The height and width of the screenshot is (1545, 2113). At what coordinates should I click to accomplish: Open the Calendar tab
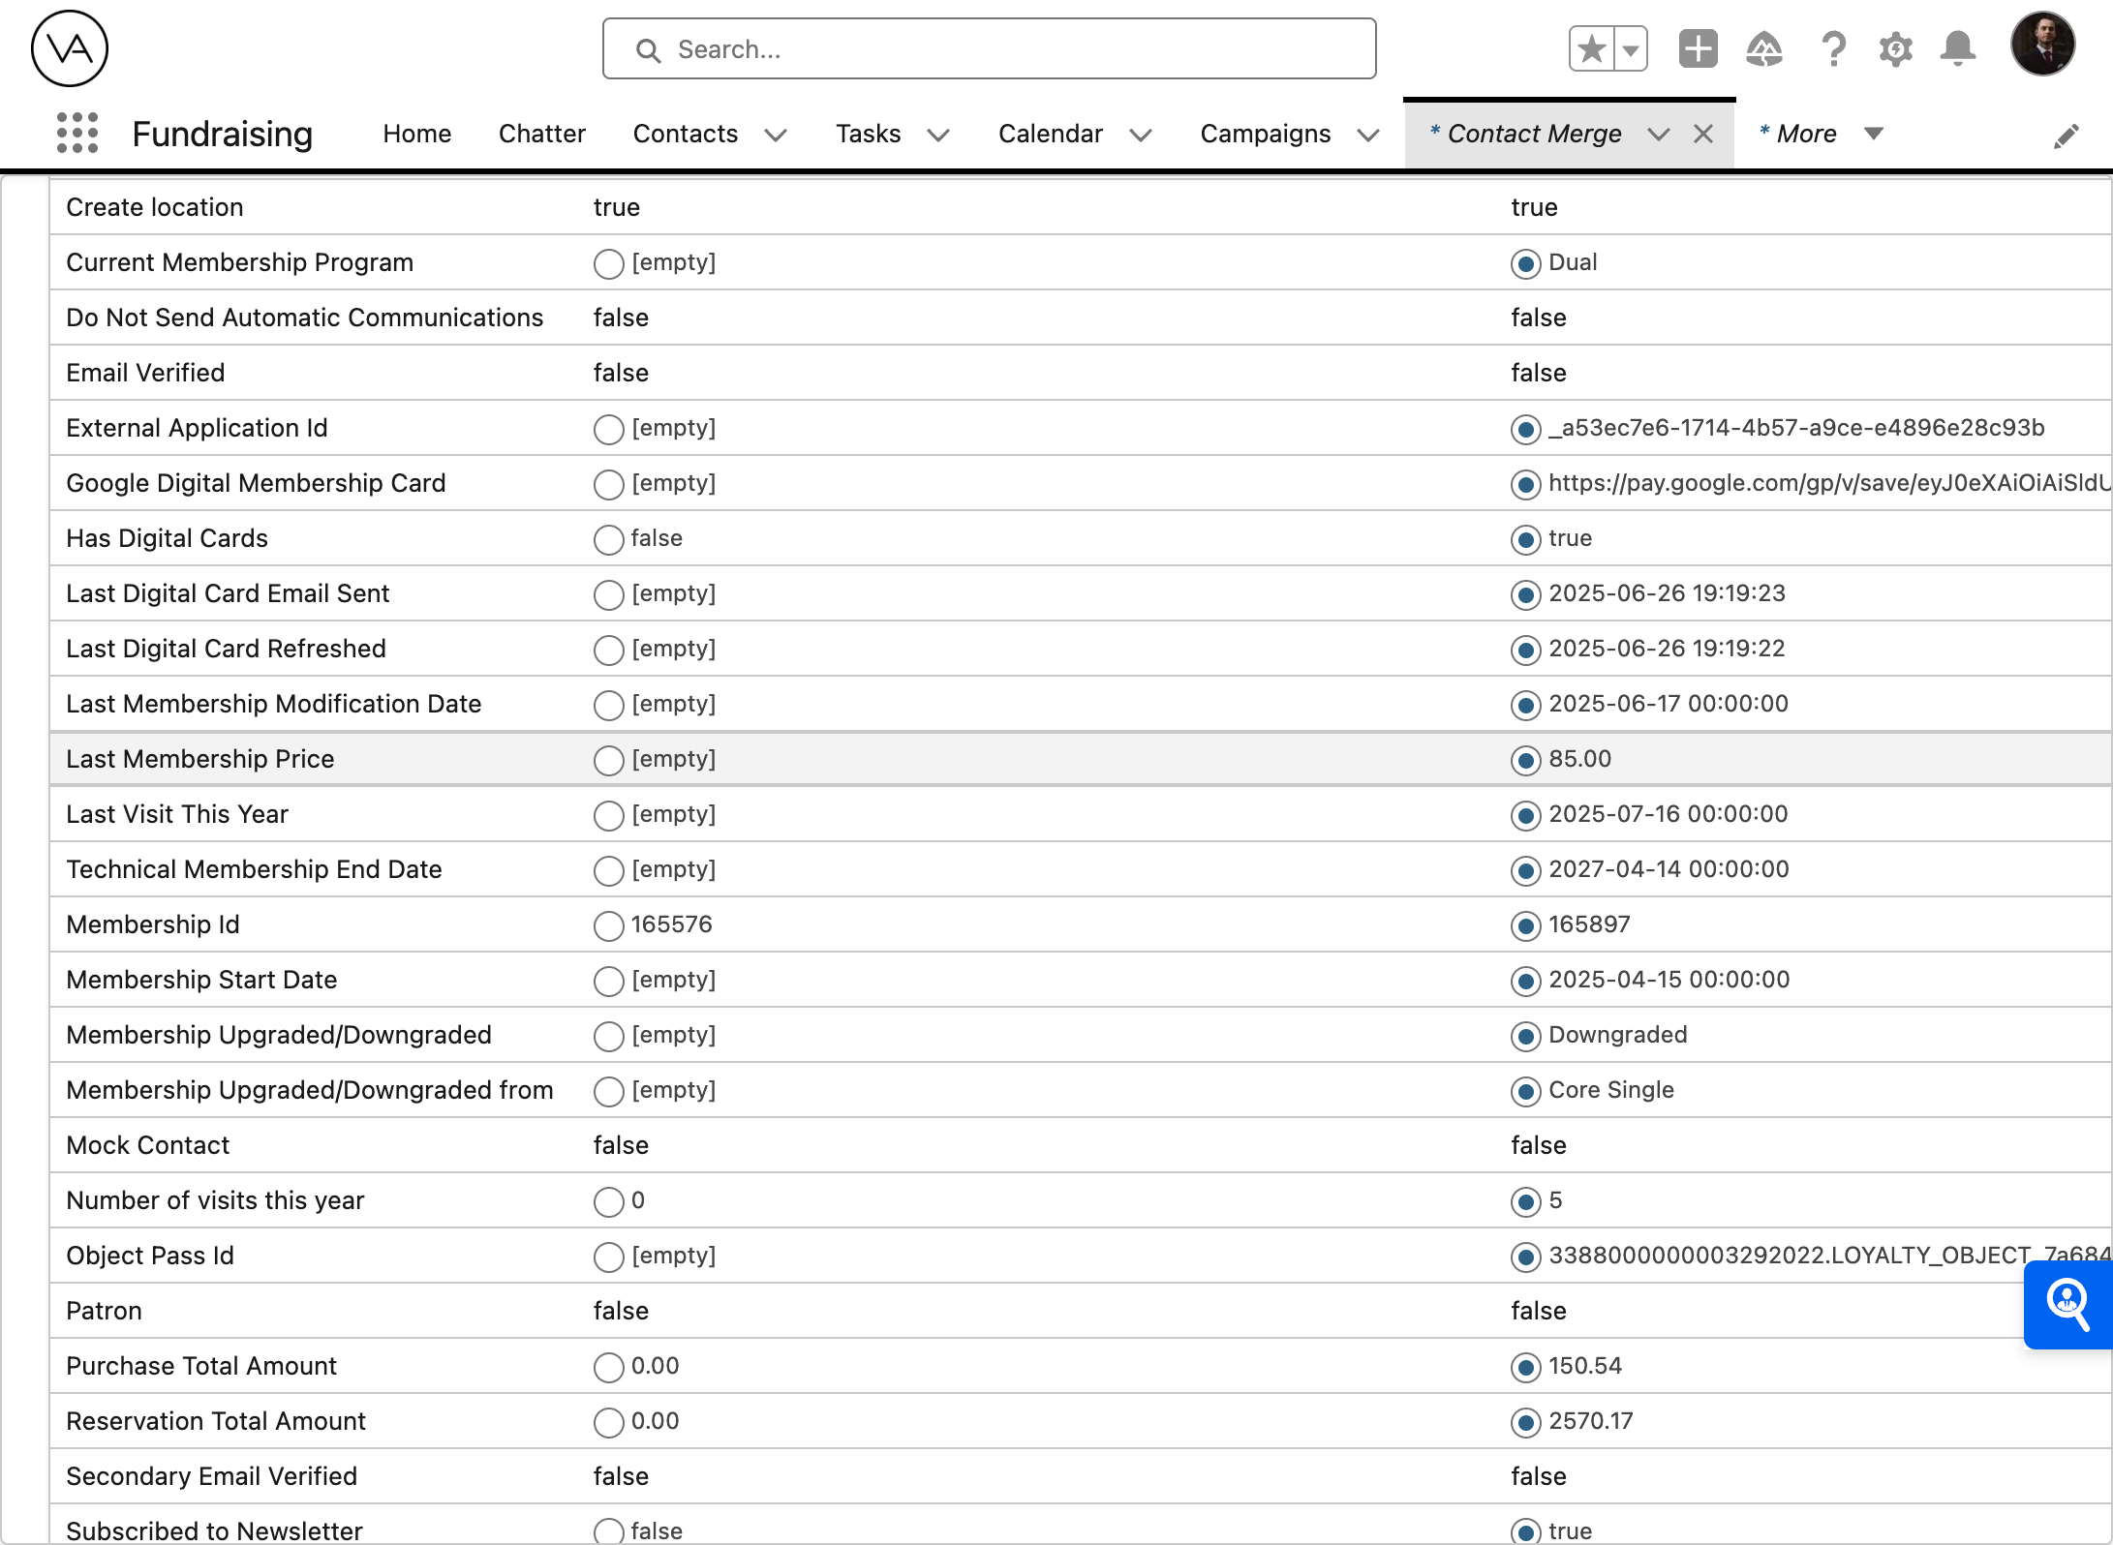click(1050, 134)
